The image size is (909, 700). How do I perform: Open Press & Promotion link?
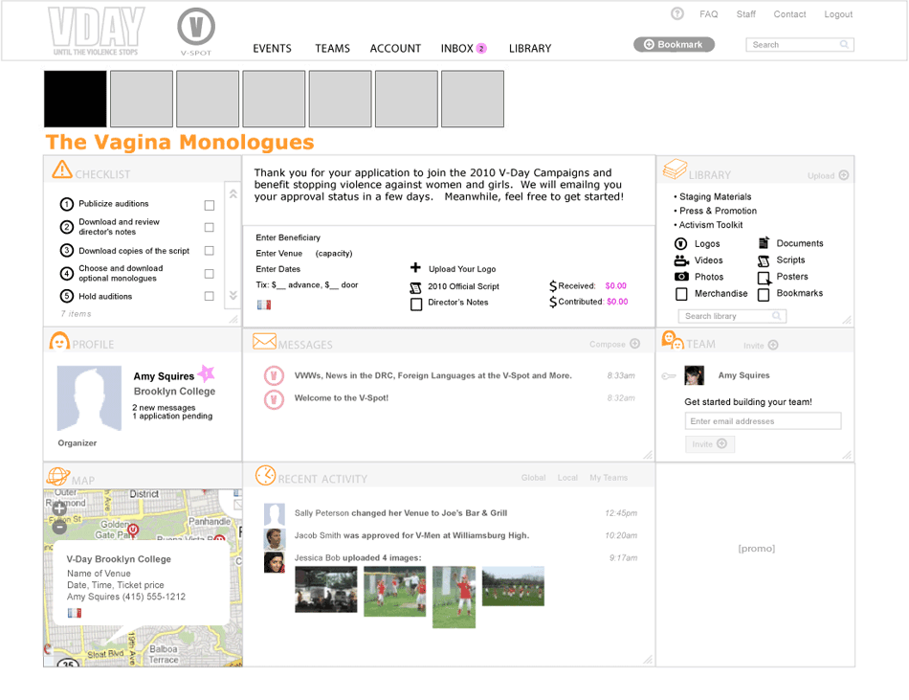[718, 211]
